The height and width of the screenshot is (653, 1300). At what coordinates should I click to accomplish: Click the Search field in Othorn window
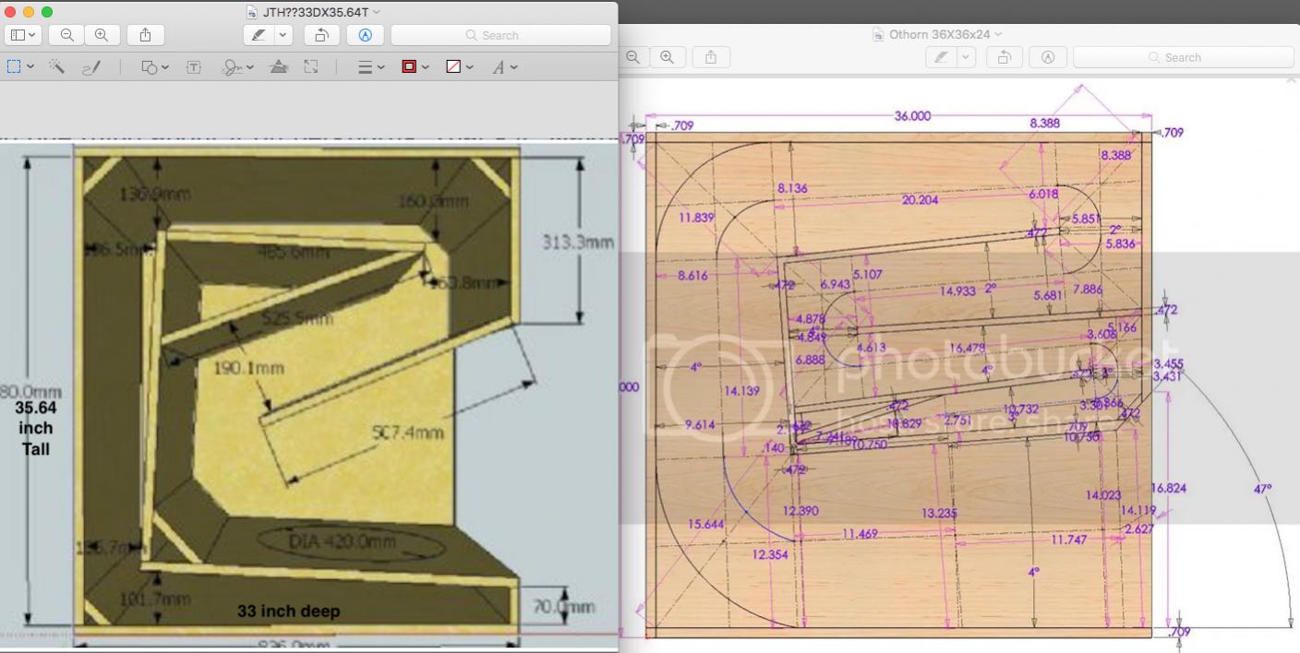tap(1183, 57)
